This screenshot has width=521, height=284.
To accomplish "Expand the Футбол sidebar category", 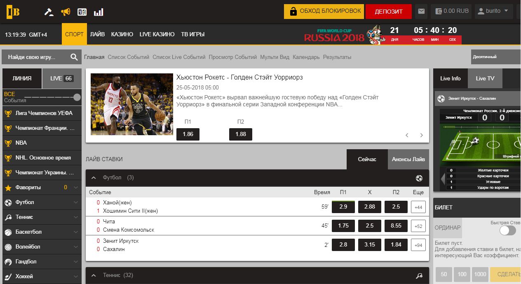I will point(76,202).
